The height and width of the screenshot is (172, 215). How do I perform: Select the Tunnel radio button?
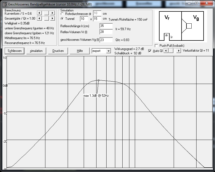coord(63,19)
